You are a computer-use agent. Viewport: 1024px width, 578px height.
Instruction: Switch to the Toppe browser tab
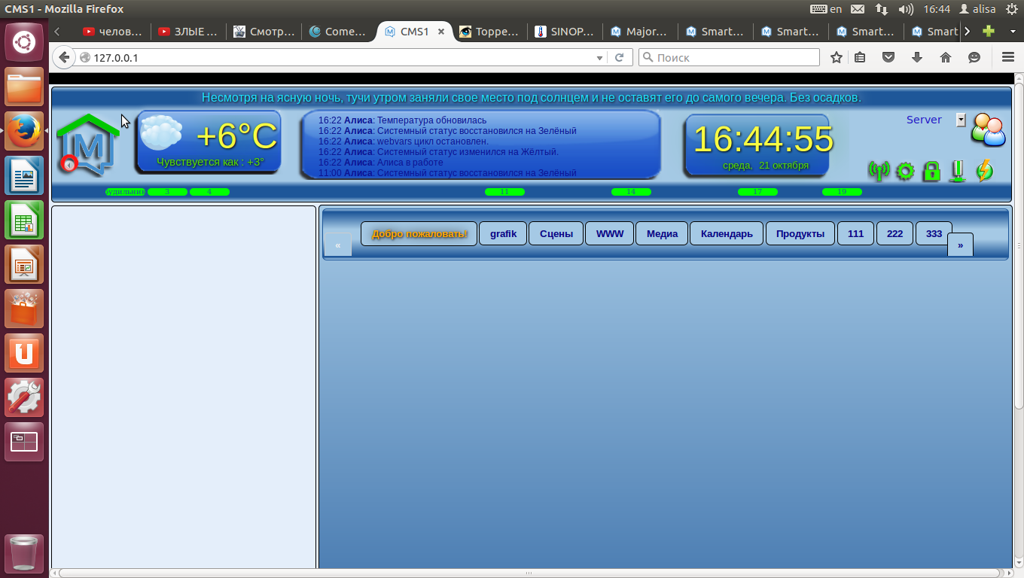point(489,32)
